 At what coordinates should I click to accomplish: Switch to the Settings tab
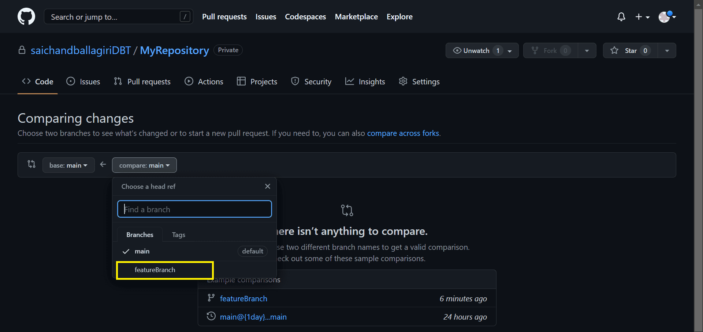click(419, 81)
